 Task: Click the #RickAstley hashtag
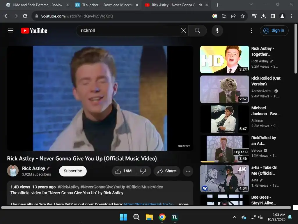68,187
